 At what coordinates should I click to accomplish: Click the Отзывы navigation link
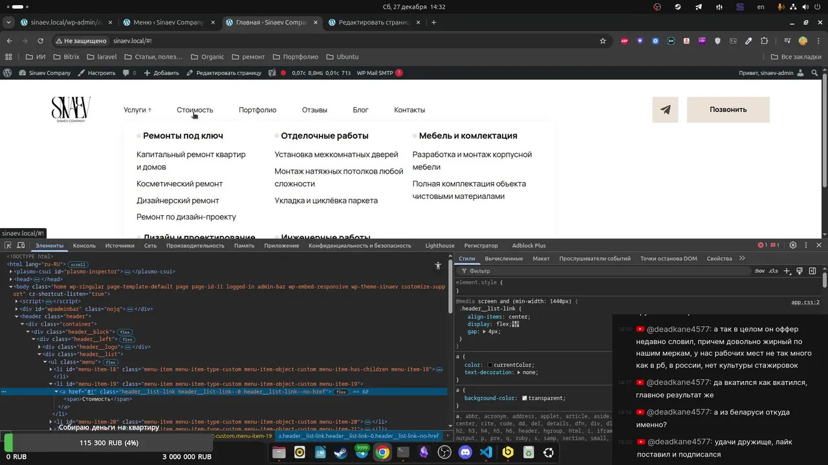click(314, 110)
